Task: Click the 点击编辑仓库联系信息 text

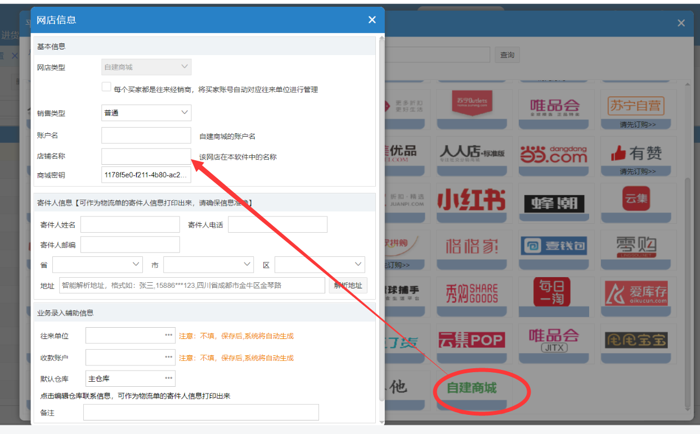Action: tap(136, 396)
